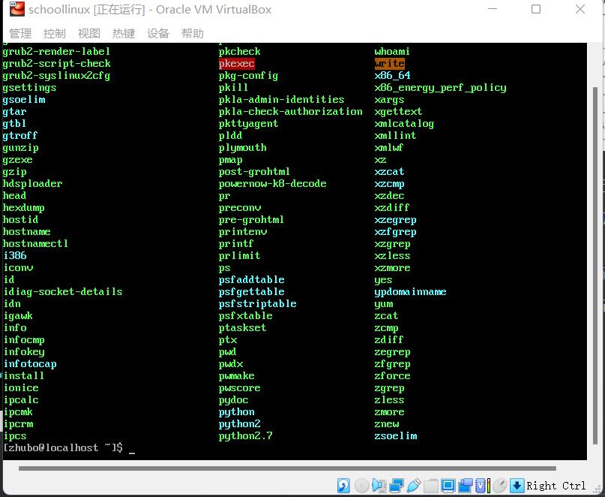Click the mouse integration icon in status bar

[500, 486]
